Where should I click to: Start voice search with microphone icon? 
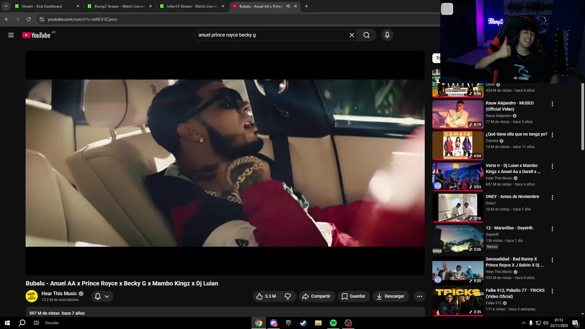pos(387,35)
